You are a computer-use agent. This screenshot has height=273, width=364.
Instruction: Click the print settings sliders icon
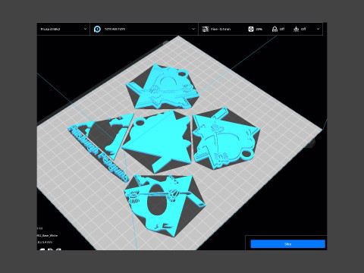tap(206, 29)
